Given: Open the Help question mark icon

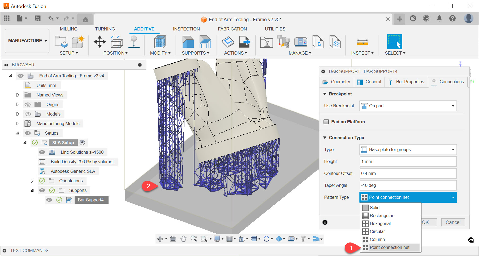Looking at the screenshot, I should [452, 18].
